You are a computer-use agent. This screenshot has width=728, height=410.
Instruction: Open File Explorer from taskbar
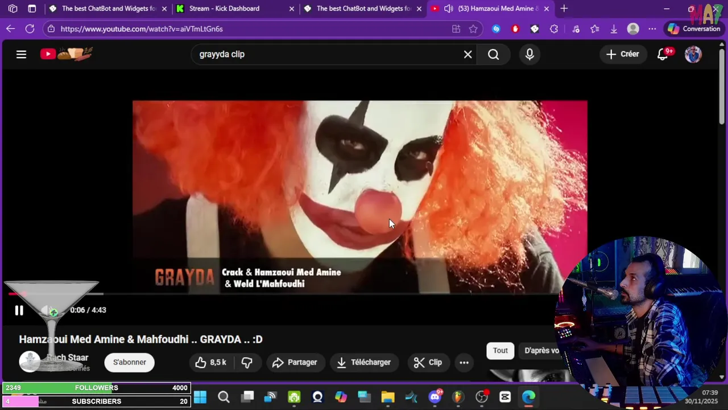[388, 397]
